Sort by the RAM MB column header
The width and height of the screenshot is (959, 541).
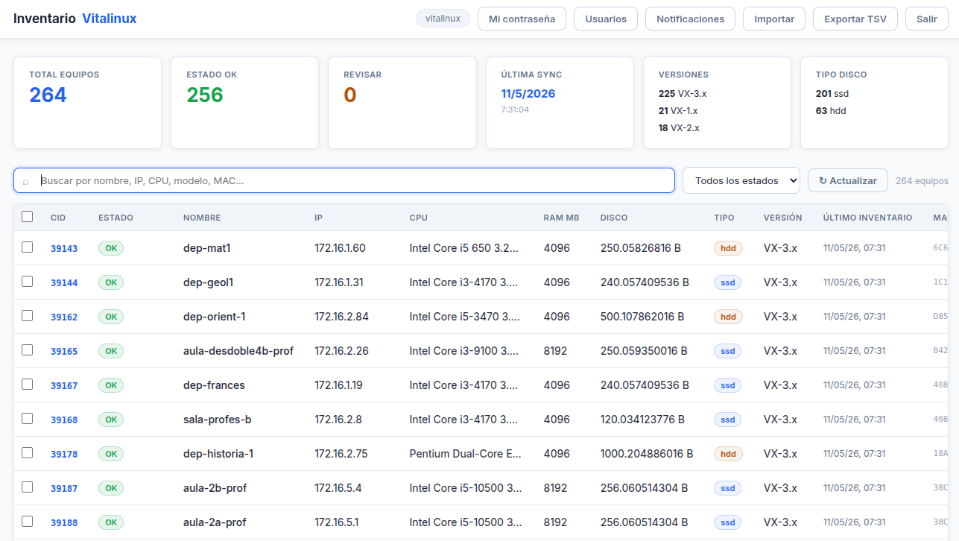561,218
